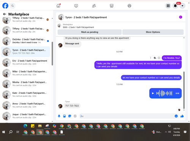Attach a photo using image icon

coord(64,116)
